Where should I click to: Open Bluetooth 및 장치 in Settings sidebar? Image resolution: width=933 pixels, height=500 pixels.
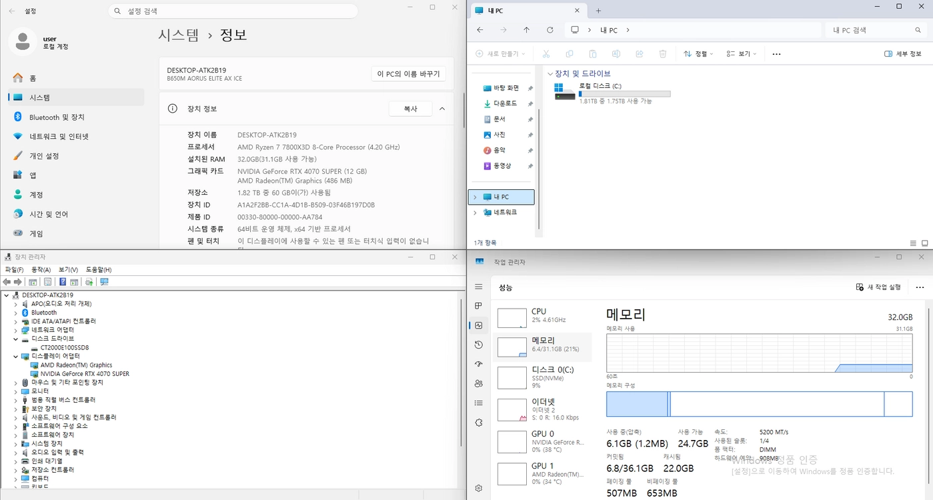coord(76,117)
